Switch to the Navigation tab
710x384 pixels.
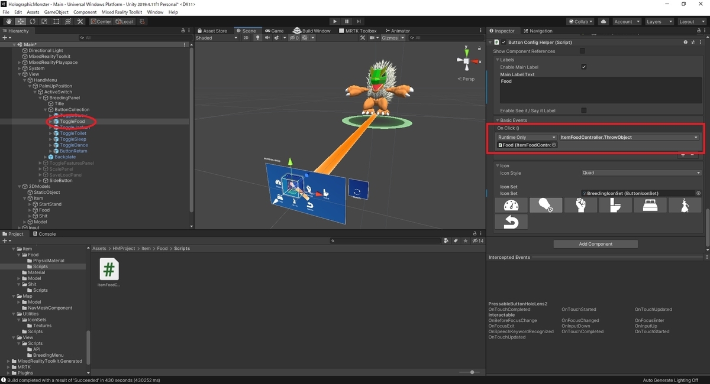[x=538, y=31]
